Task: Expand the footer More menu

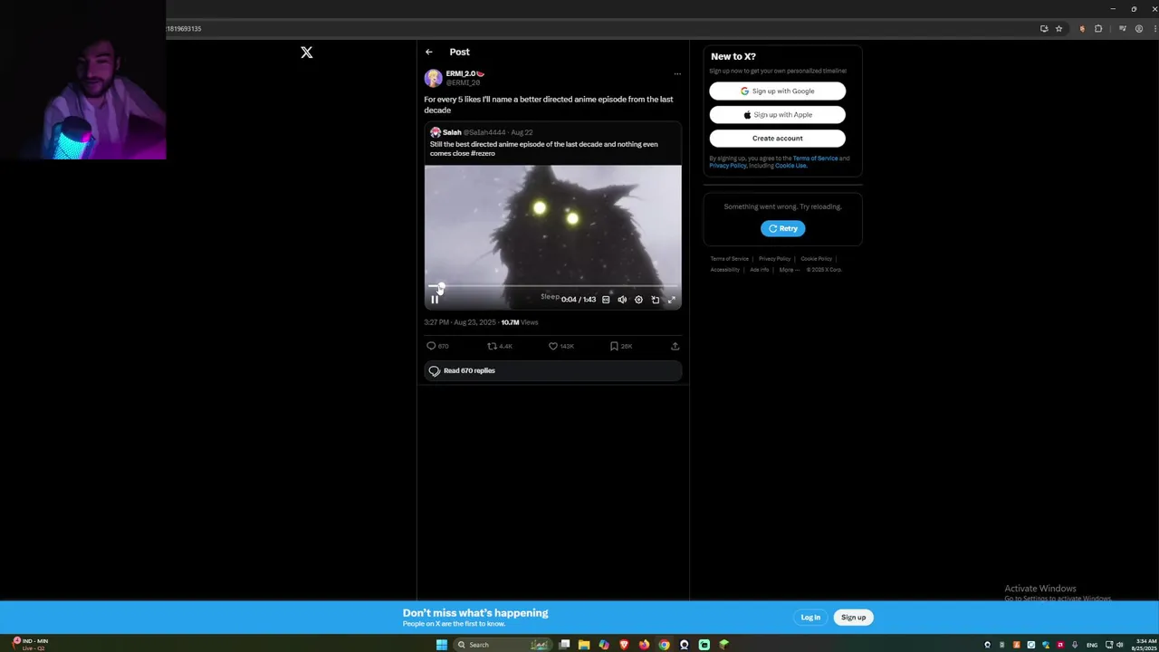Action: point(790,270)
